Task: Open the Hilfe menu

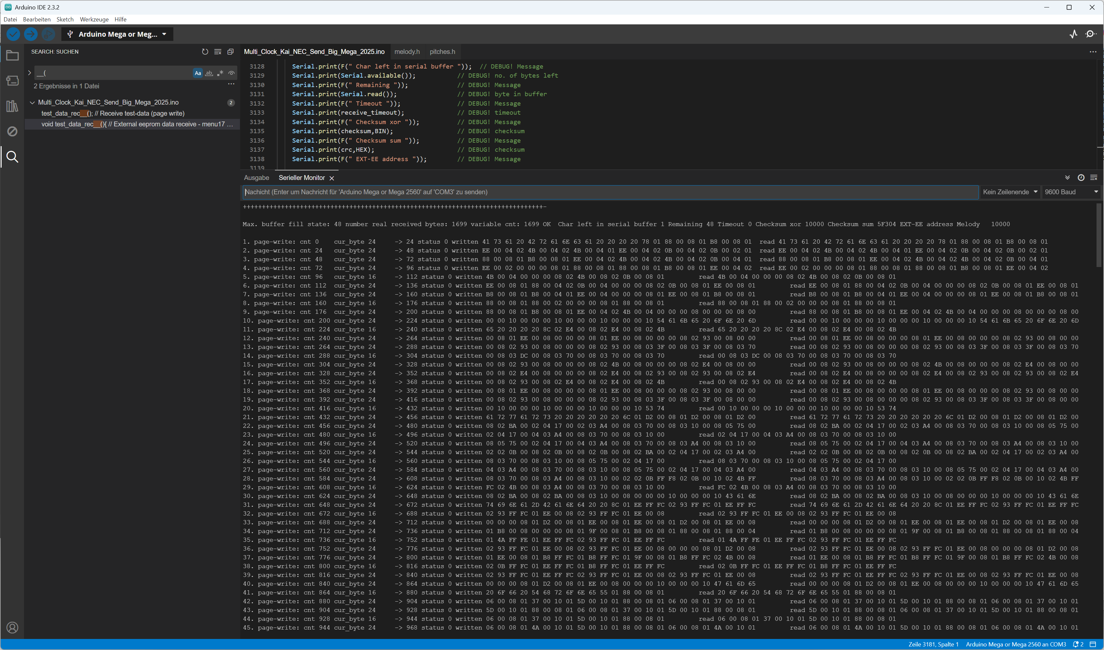Action: [120, 19]
